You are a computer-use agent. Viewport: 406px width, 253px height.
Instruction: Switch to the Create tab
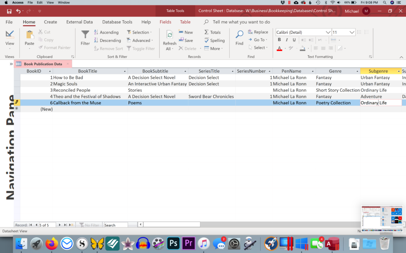[x=50, y=22]
